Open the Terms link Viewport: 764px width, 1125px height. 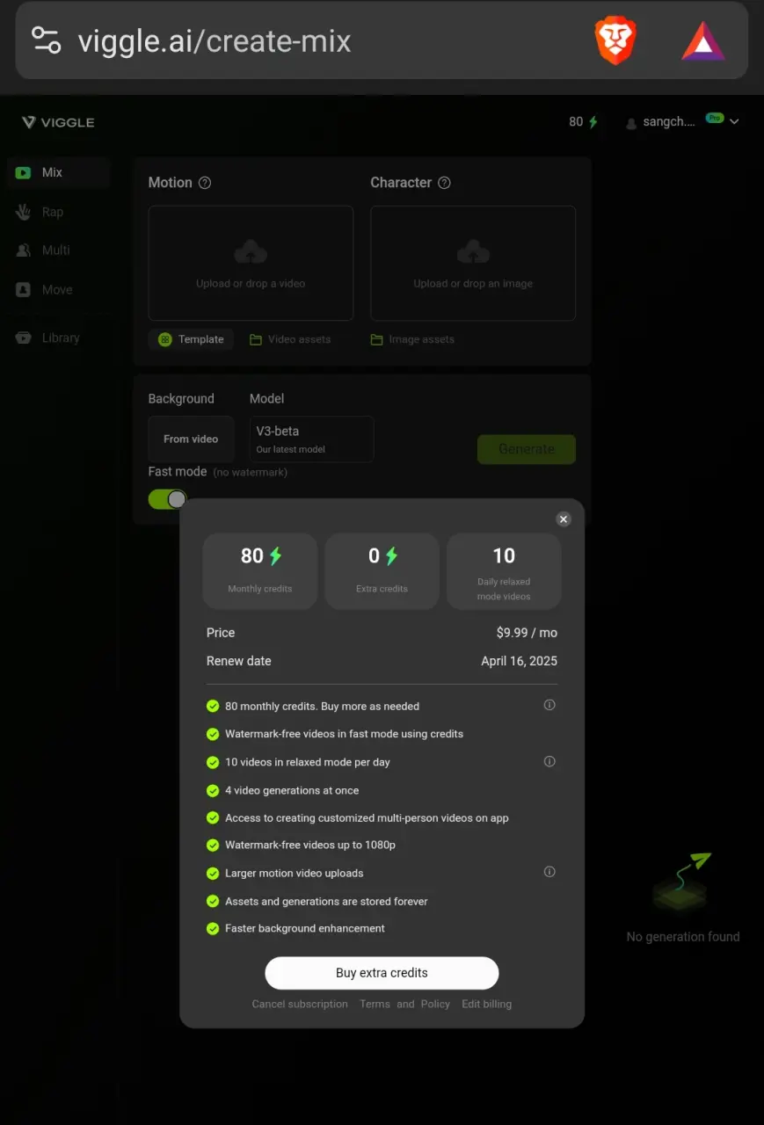tap(375, 1004)
